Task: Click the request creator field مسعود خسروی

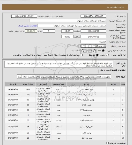Action: pos(72,26)
